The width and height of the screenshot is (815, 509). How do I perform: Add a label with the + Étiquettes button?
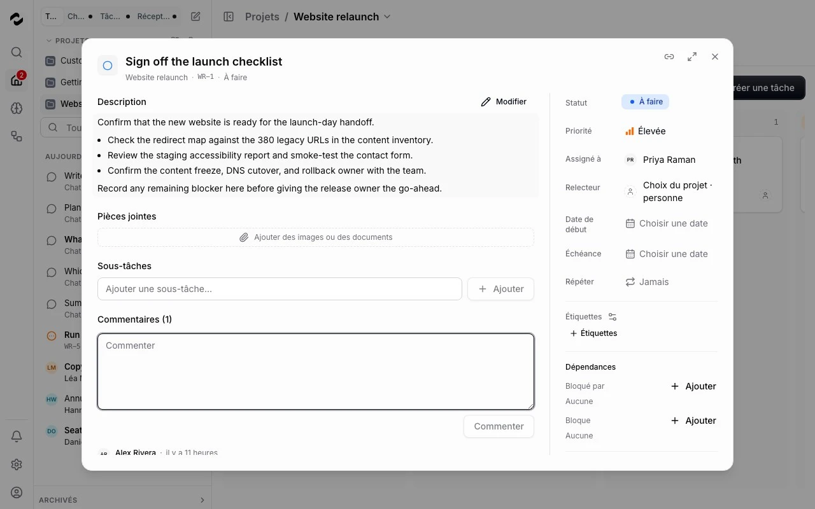tap(593, 333)
